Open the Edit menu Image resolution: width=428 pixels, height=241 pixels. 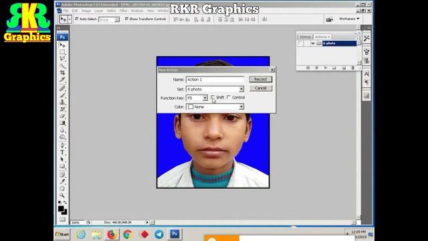[x=75, y=11]
